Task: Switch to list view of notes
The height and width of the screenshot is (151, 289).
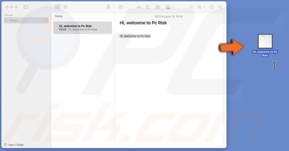Action: click(x=57, y=7)
